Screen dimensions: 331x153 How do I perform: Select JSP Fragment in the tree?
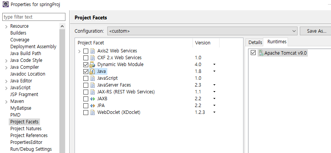(x=24, y=95)
